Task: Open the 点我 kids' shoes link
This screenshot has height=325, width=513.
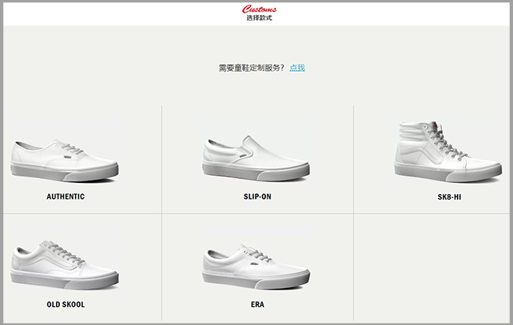Action: [297, 68]
